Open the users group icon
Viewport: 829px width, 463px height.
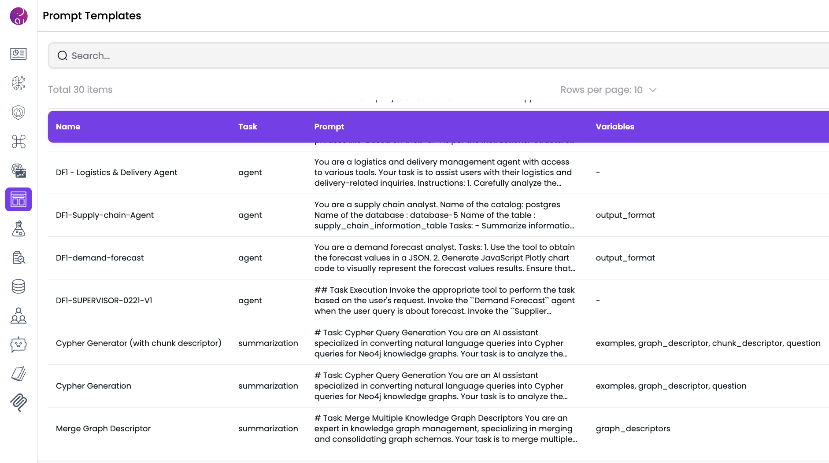(19, 316)
